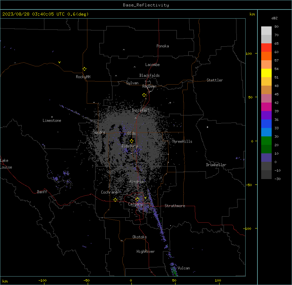Click the Olds city label
Viewport: 292px width, 285px height.
tap(131, 133)
